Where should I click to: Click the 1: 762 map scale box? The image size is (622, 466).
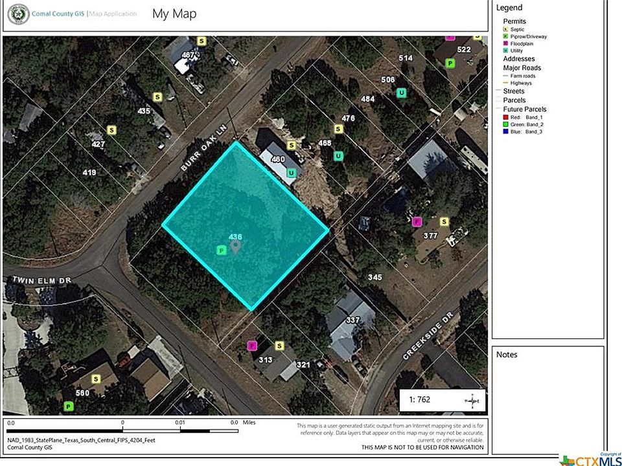443,400
